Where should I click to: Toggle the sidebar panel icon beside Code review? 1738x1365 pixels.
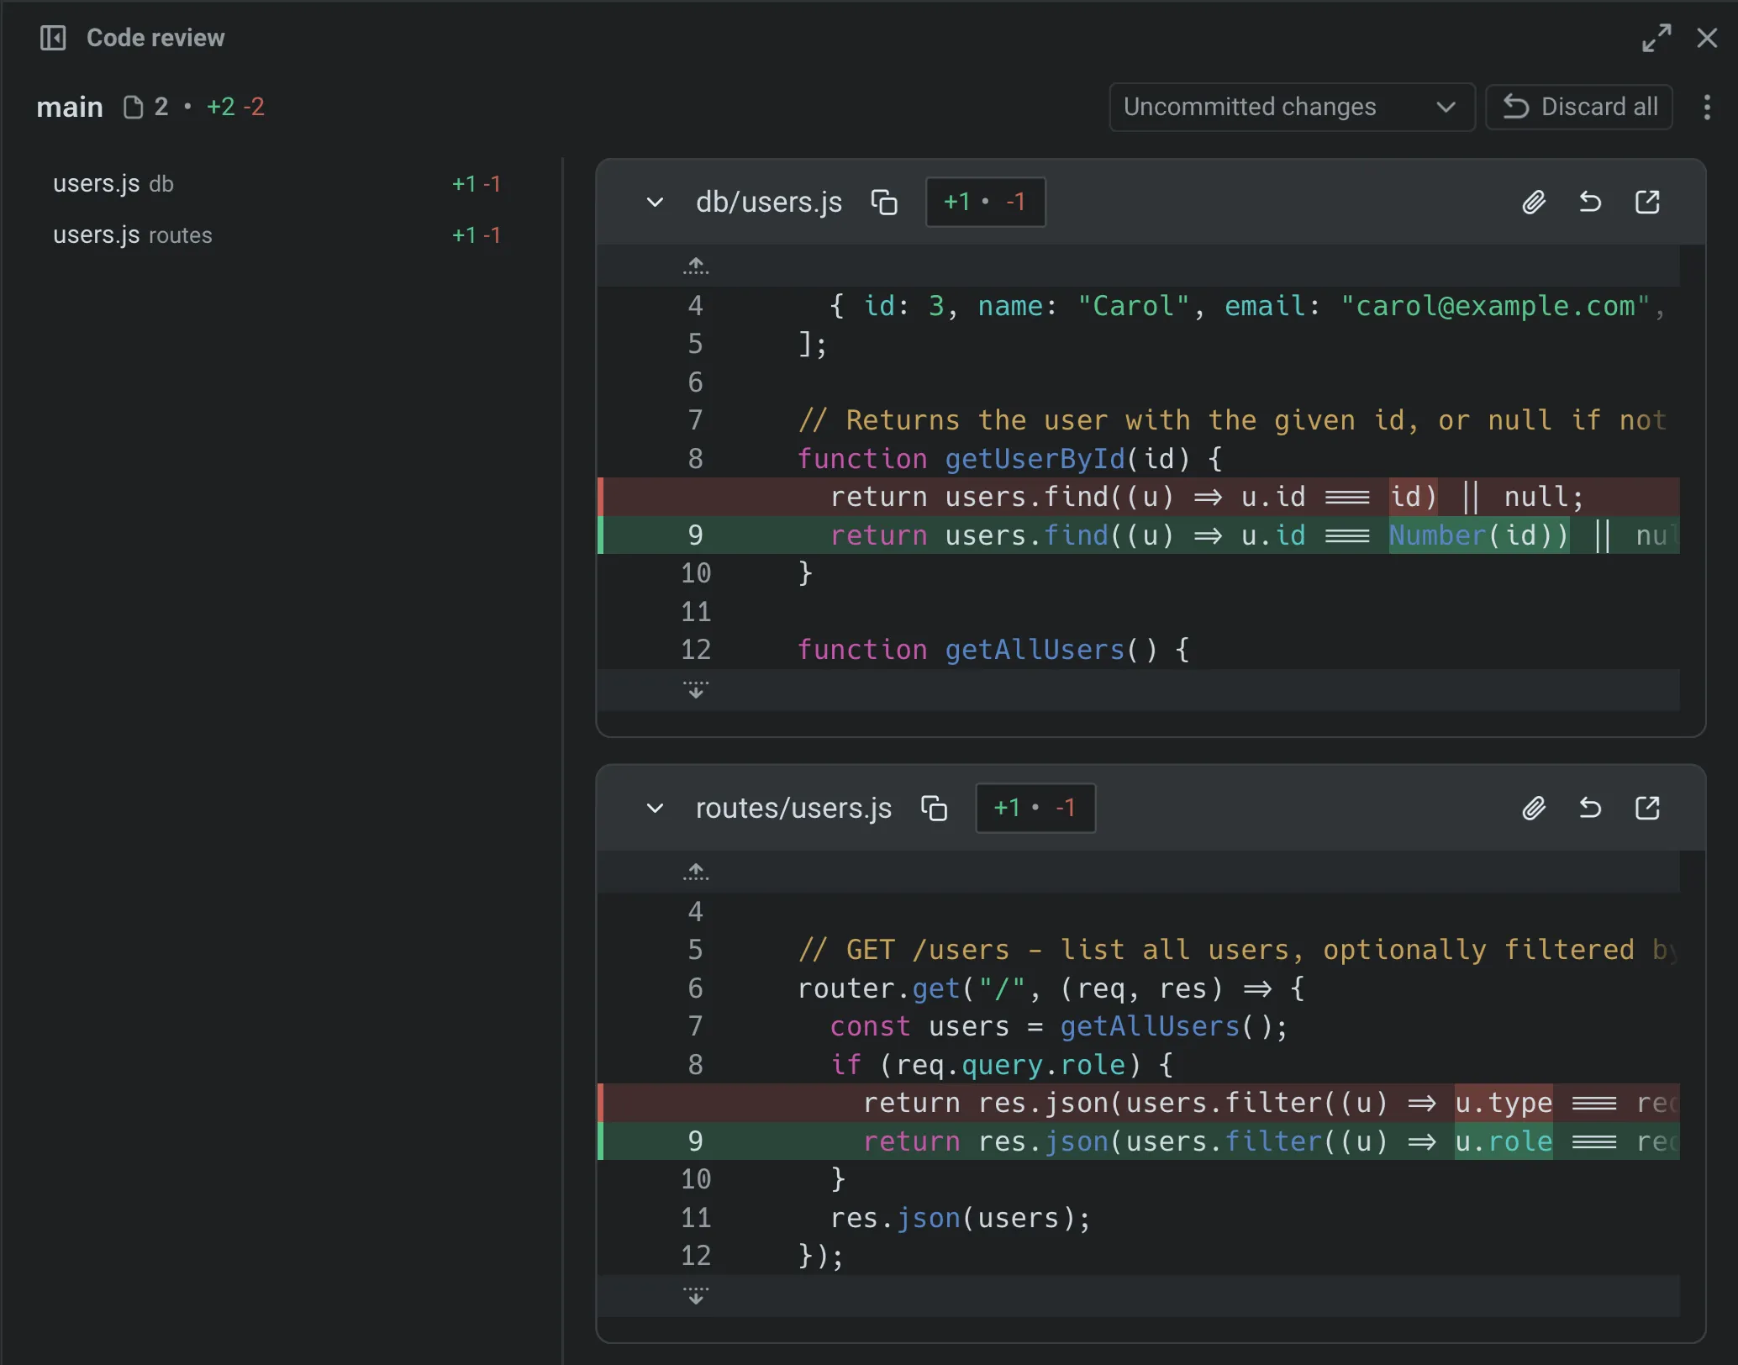pos(53,38)
